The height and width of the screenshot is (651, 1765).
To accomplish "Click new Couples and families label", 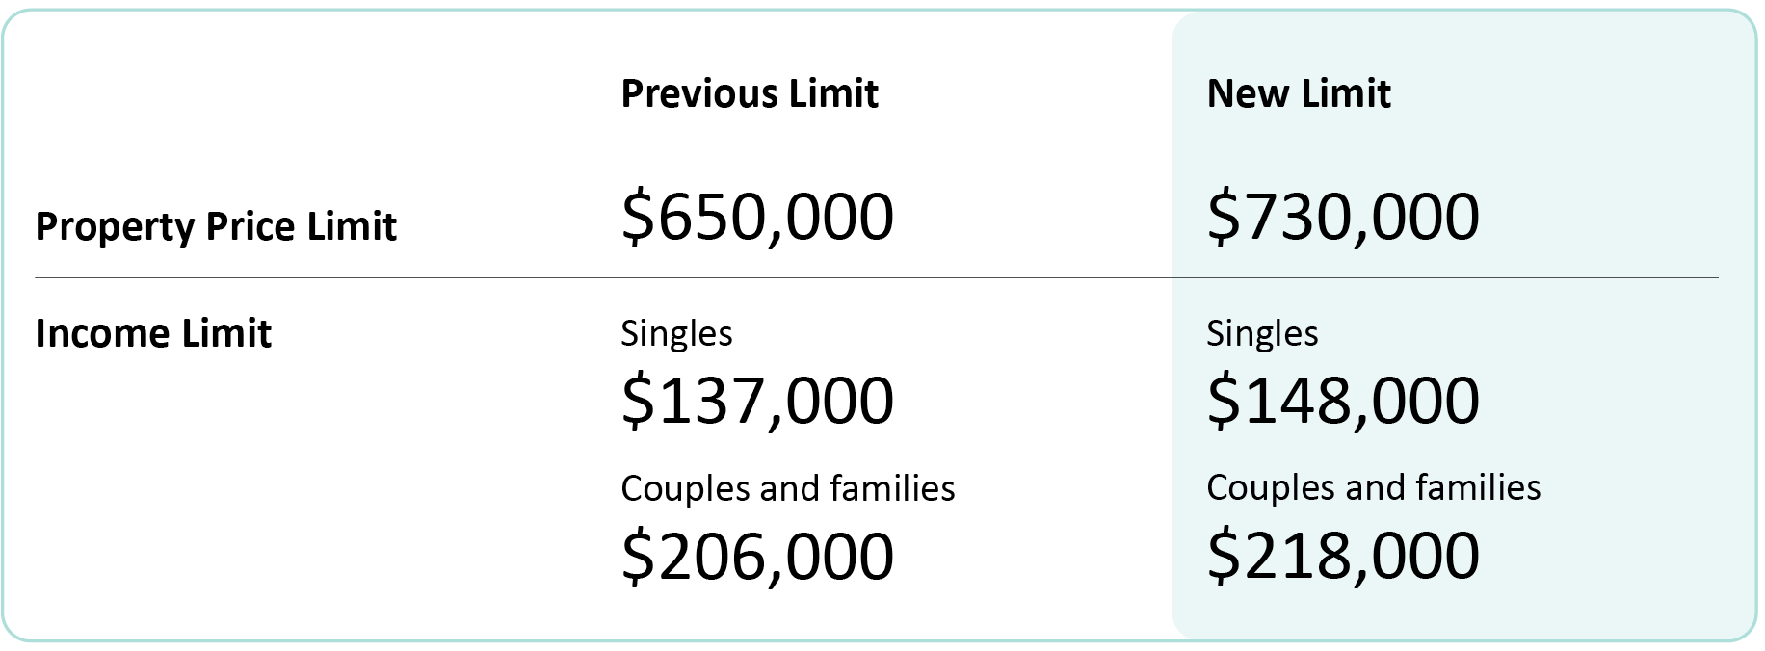I will (1373, 487).
